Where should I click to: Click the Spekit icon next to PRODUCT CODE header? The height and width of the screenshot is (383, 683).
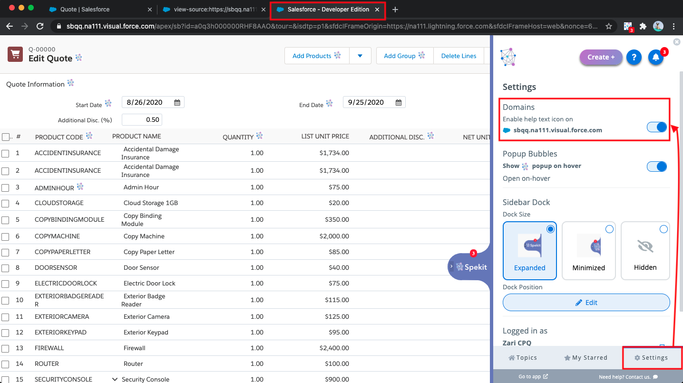click(89, 136)
